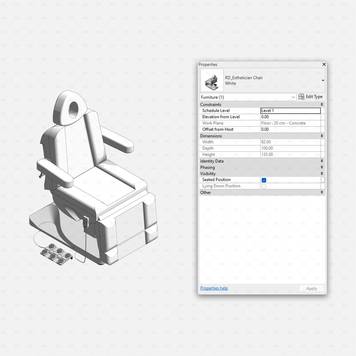Click the 'RD_Esthetician Chair' type name
The width and height of the screenshot is (356, 356).
(244, 78)
